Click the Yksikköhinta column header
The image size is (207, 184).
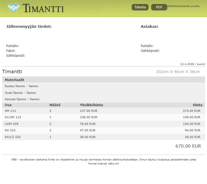click(x=91, y=105)
